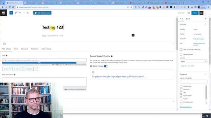Select the pencil Tools icon
This screenshot has width=211, height=118.
pyautogui.click(x=16, y=13)
